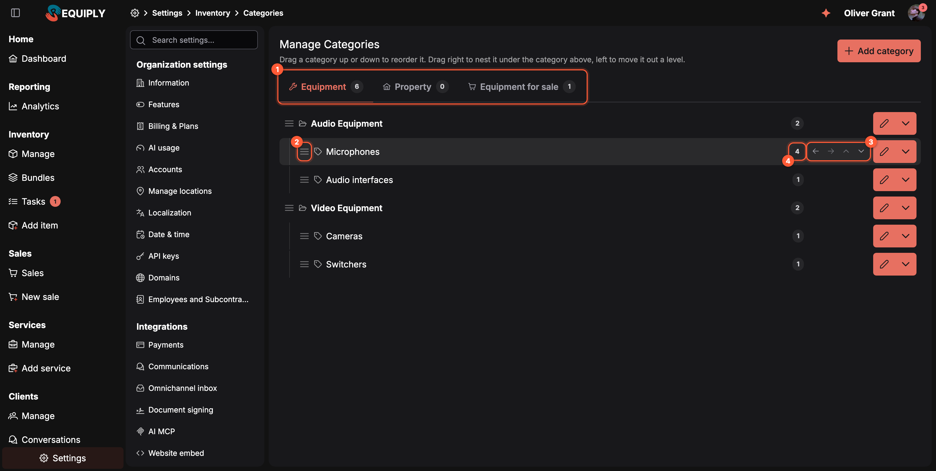This screenshot has width=936, height=471.
Task: Open the Video Equipment actions dropdown
Action: click(x=905, y=208)
